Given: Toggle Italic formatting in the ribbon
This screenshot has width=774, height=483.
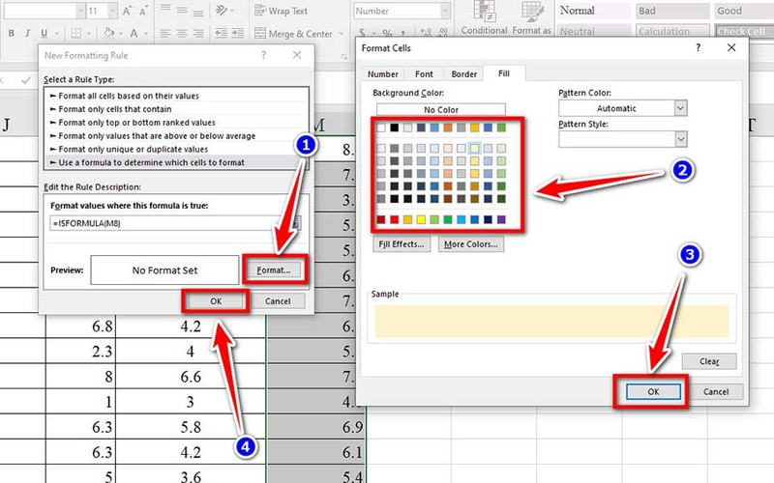Looking at the screenshot, I should [28, 33].
